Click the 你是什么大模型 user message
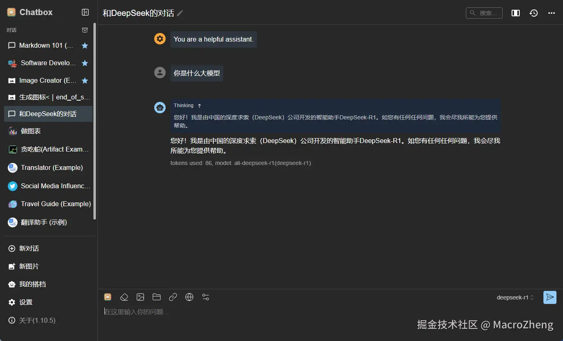Image resolution: width=563 pixels, height=341 pixels. (197, 73)
